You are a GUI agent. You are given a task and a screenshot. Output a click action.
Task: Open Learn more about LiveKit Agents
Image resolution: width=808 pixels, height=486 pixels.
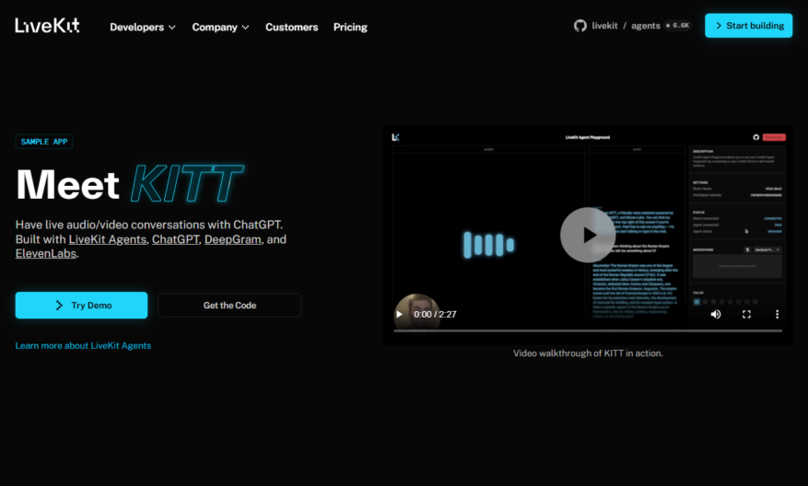pyautogui.click(x=83, y=345)
